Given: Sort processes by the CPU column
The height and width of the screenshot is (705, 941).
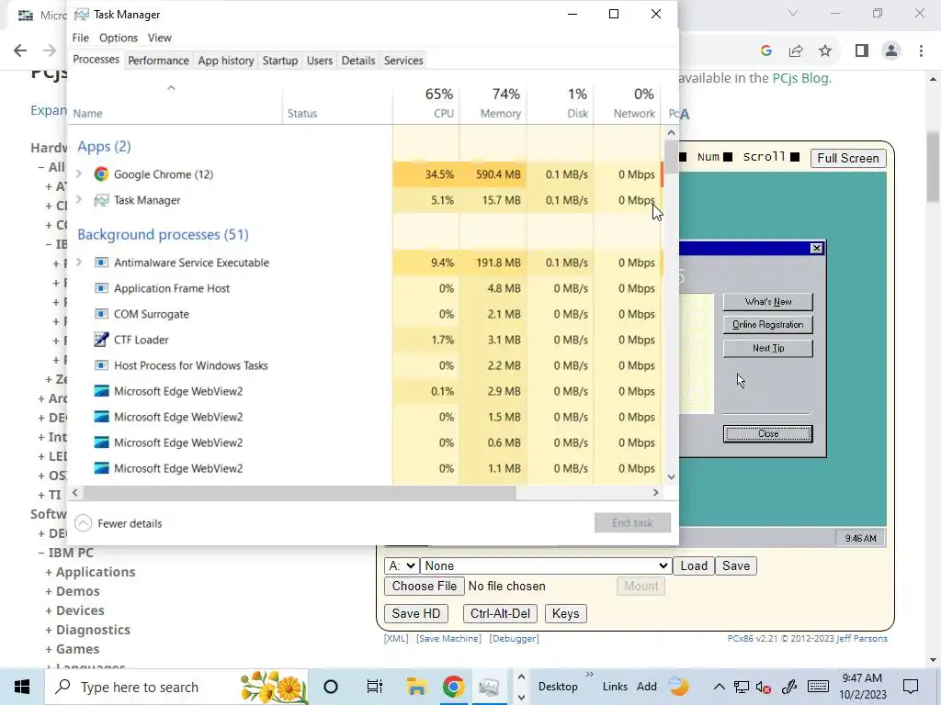Looking at the screenshot, I should (x=426, y=103).
